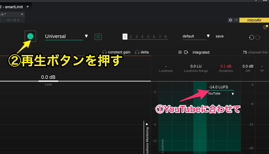Click the limiter curve icon beside Universal
This screenshot has height=154, width=269.
tap(97, 36)
